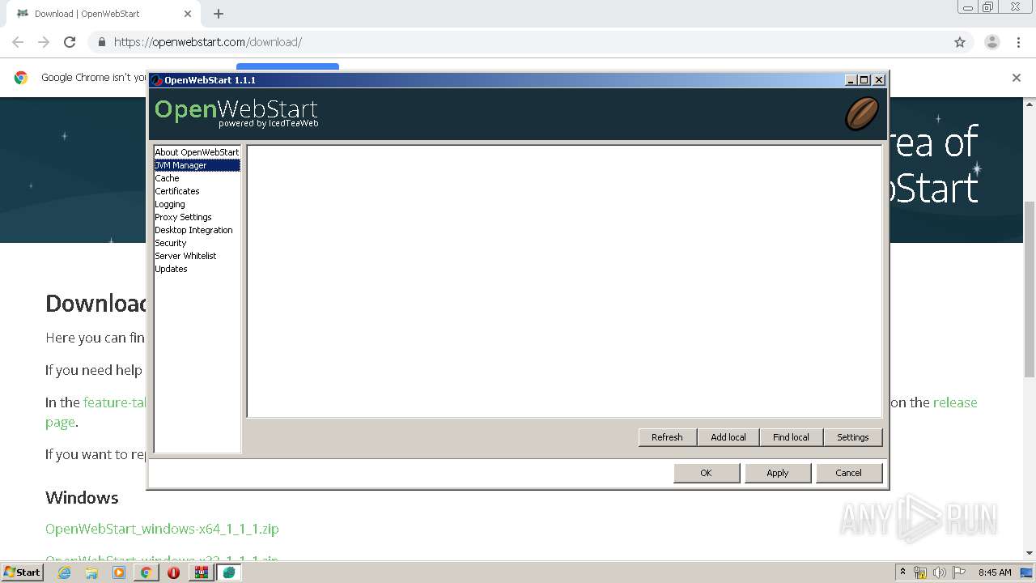Bookmark this page with star icon
The image size is (1036, 583).
click(960, 42)
